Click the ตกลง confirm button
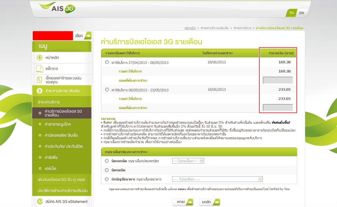This screenshot has width=337, height=207. click(183, 202)
